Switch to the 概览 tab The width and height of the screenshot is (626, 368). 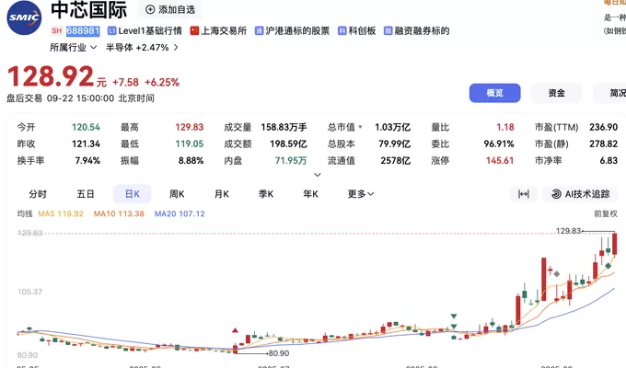[x=494, y=93]
